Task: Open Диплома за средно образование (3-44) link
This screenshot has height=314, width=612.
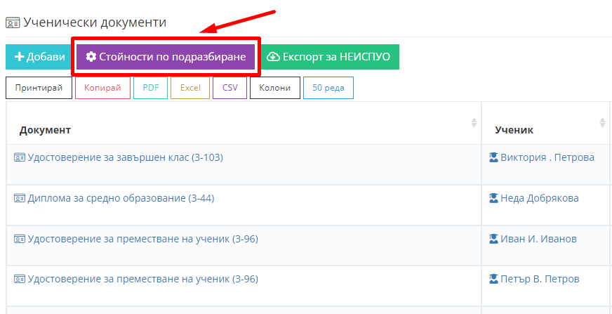Action: (121, 198)
